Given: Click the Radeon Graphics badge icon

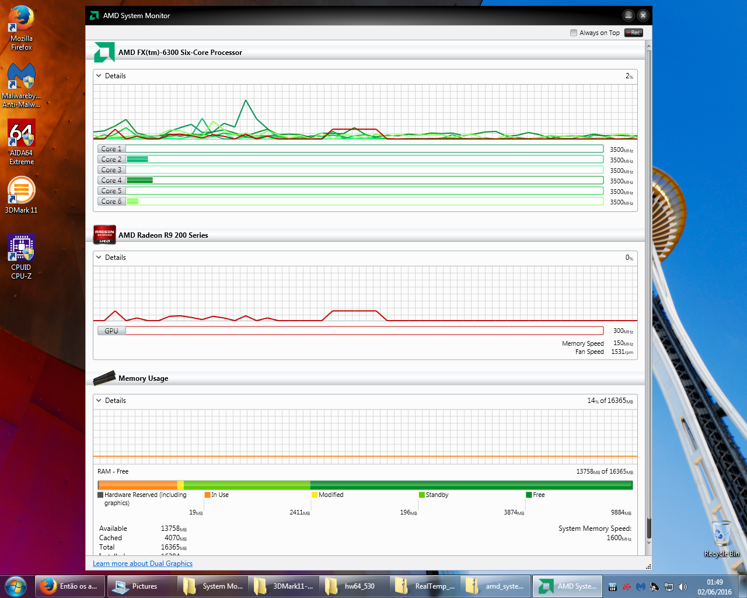Looking at the screenshot, I should click(104, 235).
